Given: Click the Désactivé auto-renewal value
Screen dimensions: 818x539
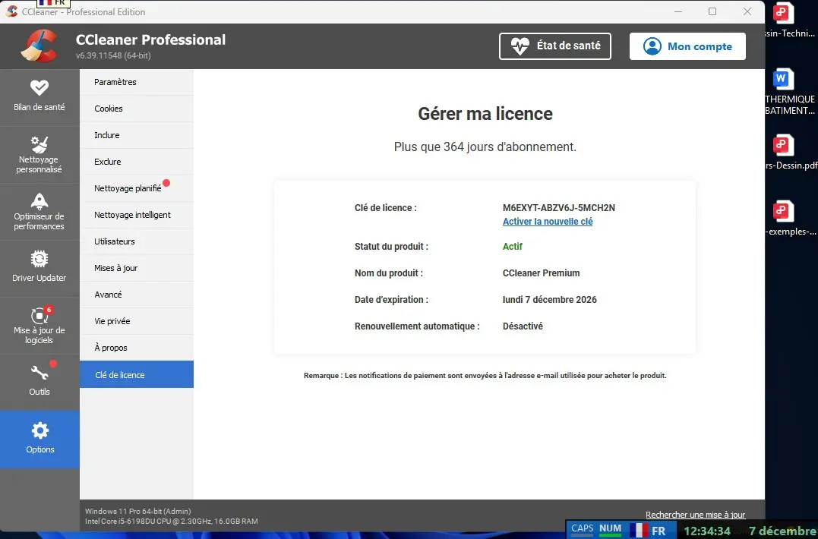Looking at the screenshot, I should coord(523,326).
